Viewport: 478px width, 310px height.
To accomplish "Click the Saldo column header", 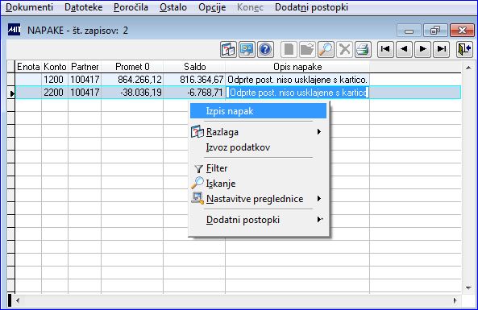I will coord(194,67).
